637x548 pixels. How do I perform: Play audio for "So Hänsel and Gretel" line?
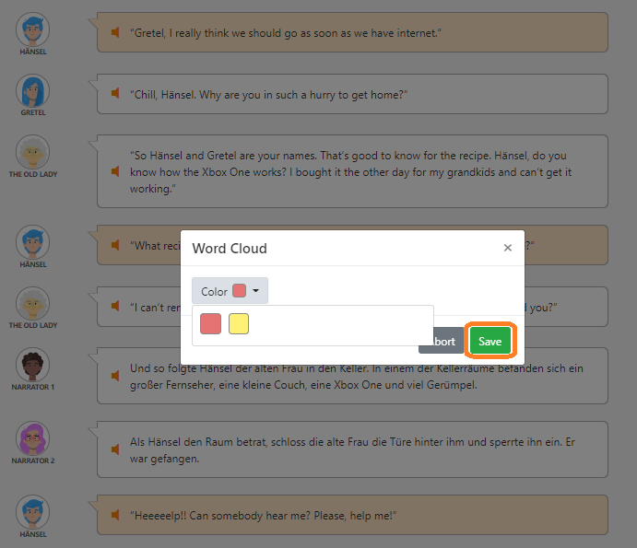pyautogui.click(x=115, y=171)
